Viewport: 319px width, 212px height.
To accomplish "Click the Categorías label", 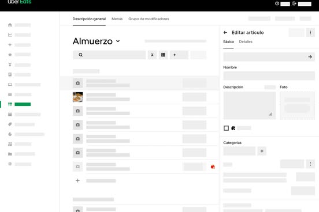I will point(232,143).
